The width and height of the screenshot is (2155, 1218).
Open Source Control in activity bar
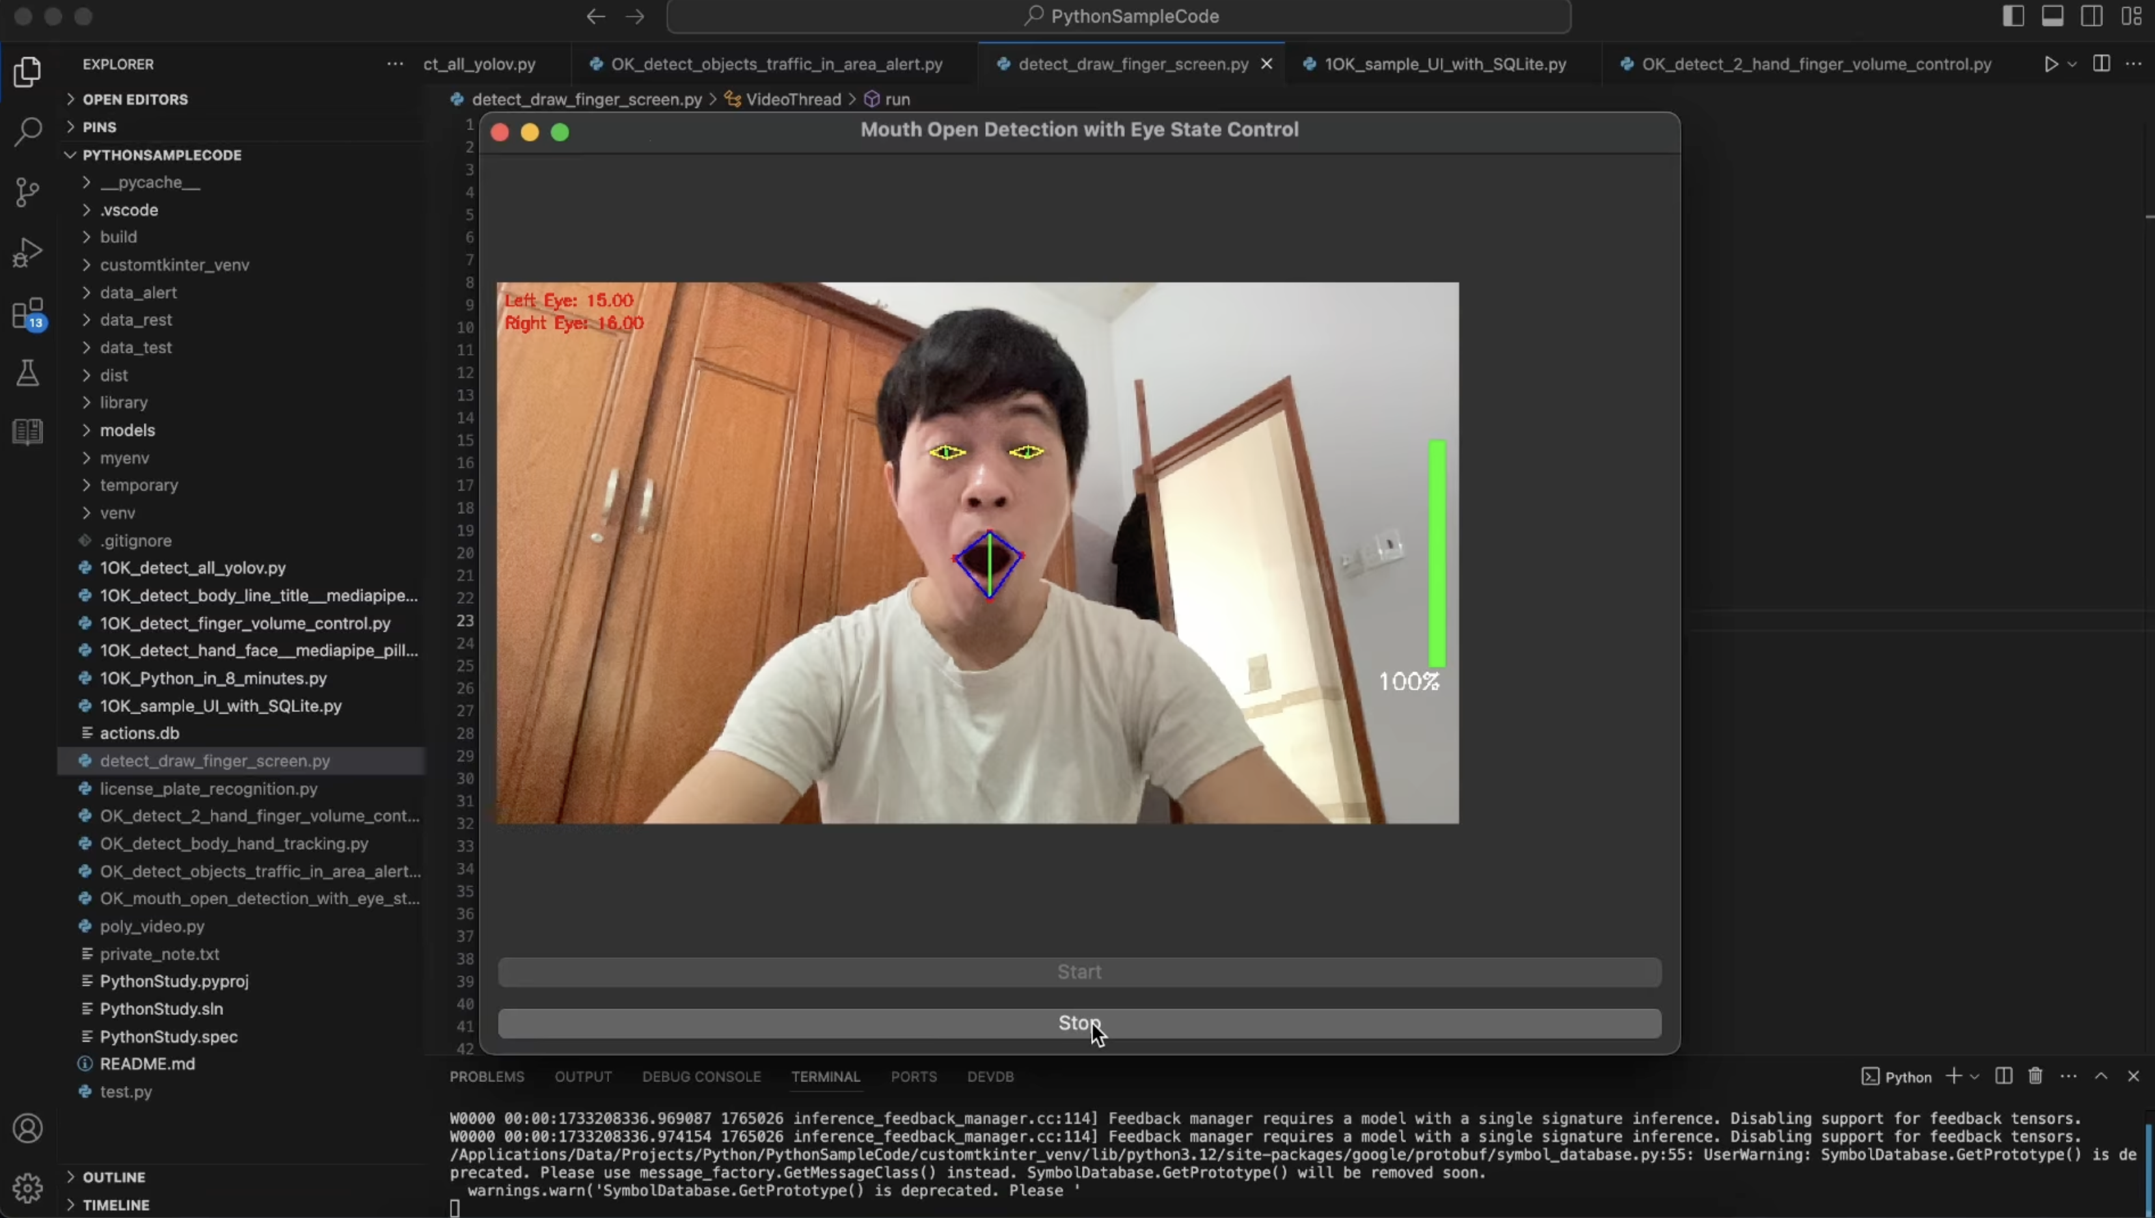tap(27, 193)
